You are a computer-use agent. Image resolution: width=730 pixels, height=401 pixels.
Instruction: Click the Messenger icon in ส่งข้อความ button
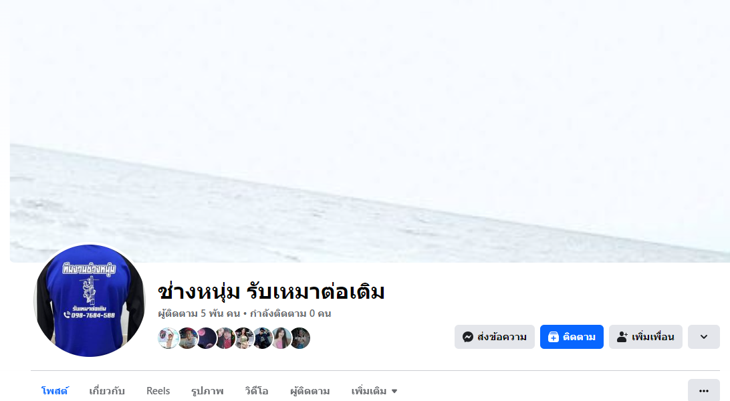[468, 337]
